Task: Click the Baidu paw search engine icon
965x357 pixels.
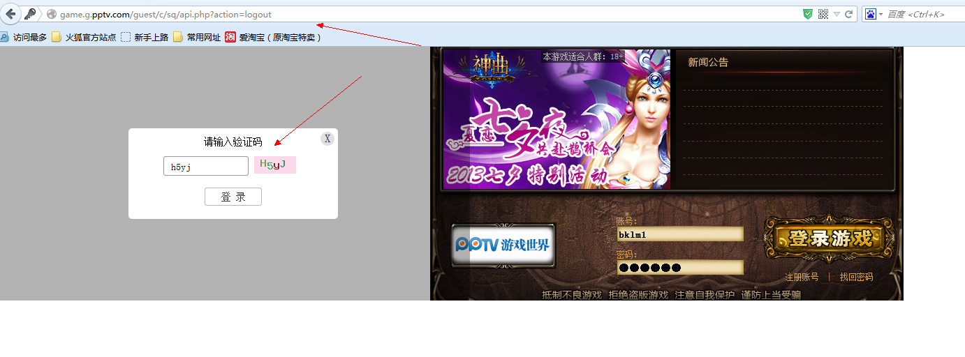Action: click(871, 14)
